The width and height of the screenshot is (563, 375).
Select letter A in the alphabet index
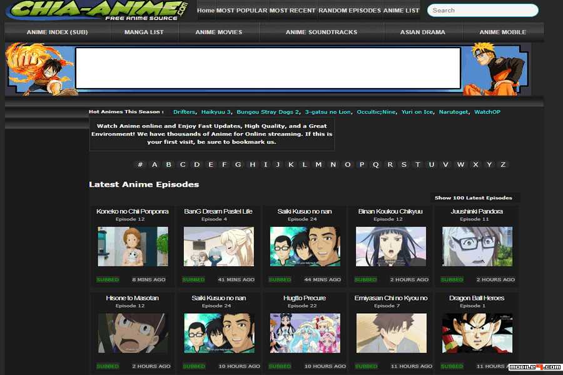pyautogui.click(x=155, y=164)
